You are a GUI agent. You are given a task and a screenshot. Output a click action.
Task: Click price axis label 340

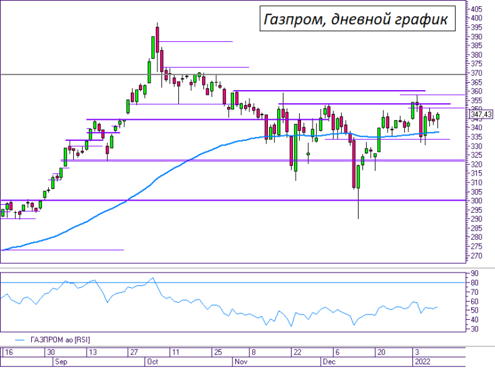tap(477, 128)
